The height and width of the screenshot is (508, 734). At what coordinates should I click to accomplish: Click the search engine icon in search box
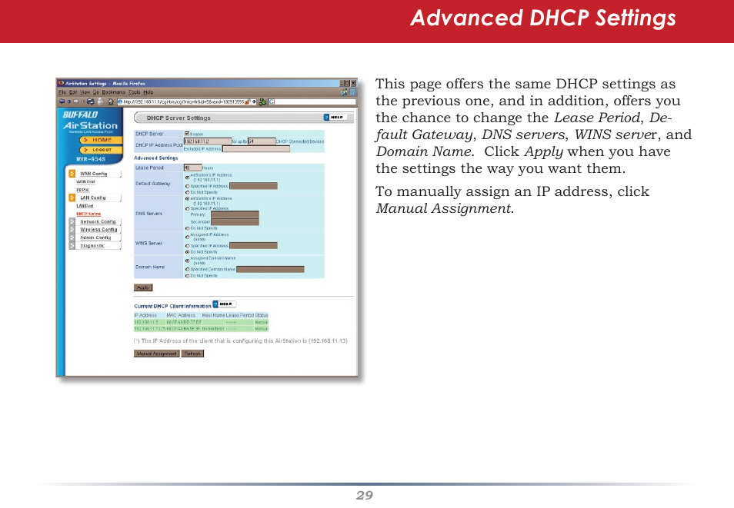point(272,101)
